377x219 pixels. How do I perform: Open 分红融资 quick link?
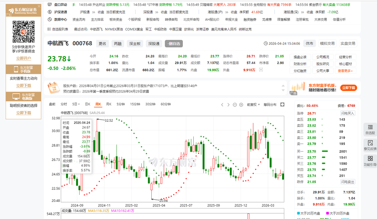coord(300,71)
